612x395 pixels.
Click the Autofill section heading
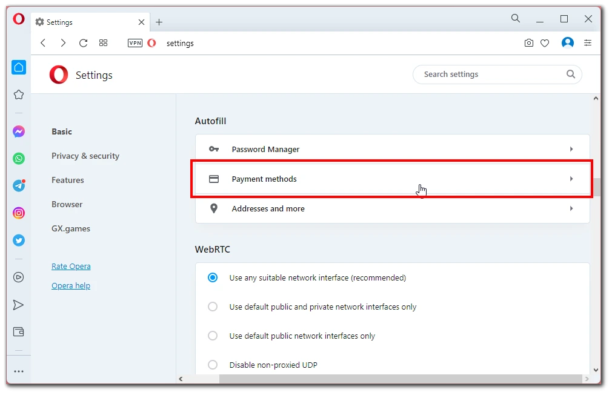pyautogui.click(x=210, y=121)
